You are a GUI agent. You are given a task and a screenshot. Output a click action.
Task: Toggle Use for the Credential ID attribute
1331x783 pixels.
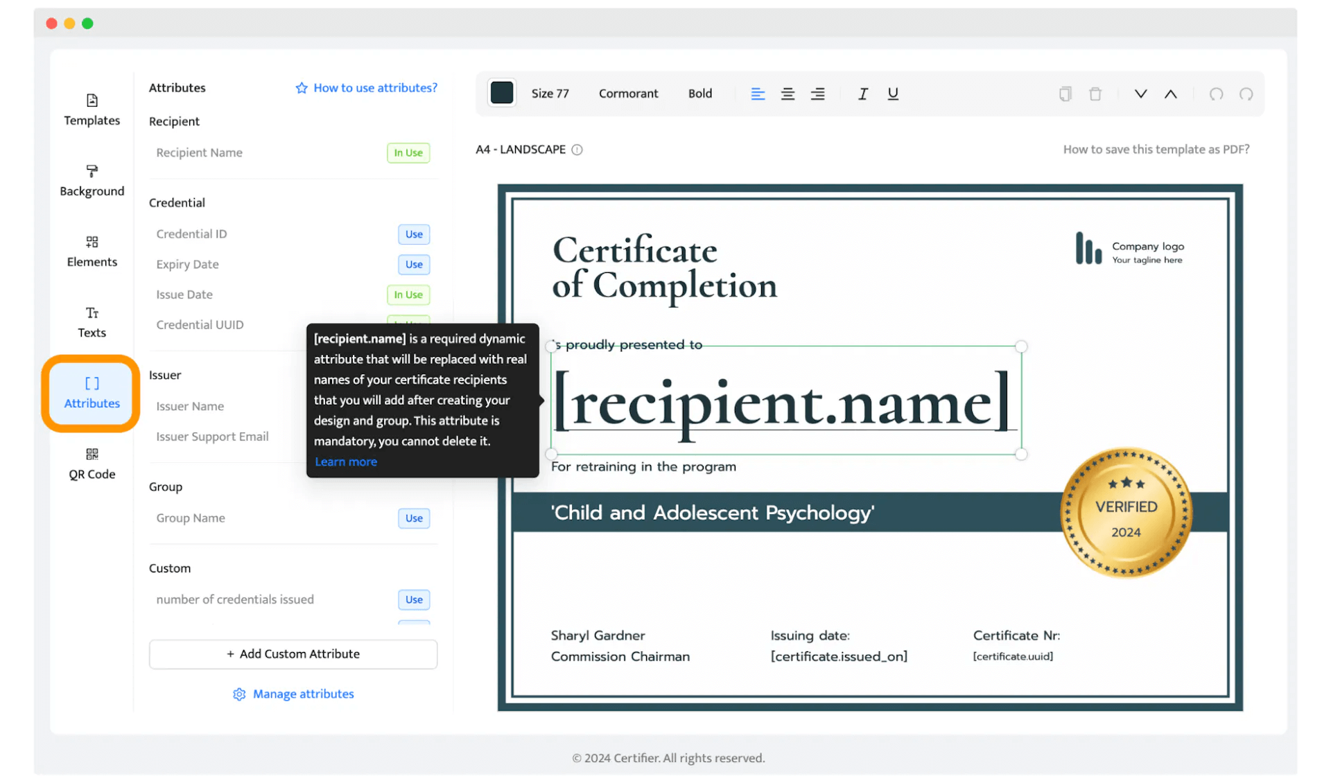(x=414, y=234)
